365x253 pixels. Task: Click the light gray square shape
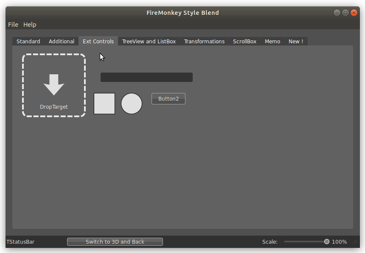[104, 104]
